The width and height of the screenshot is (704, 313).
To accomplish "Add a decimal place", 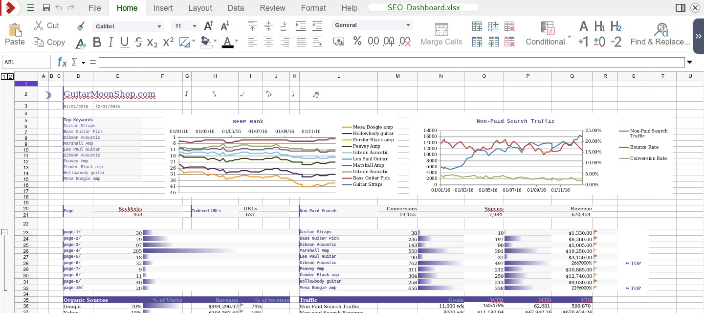I will click(x=389, y=42).
